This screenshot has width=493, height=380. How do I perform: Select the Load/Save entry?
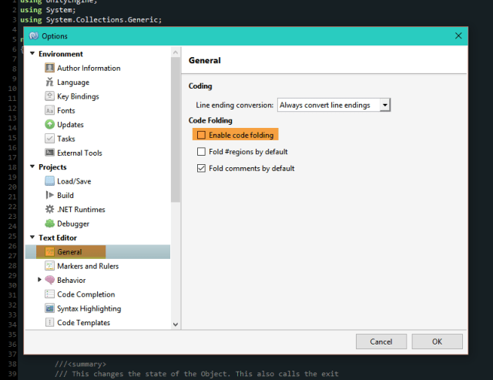click(x=74, y=181)
